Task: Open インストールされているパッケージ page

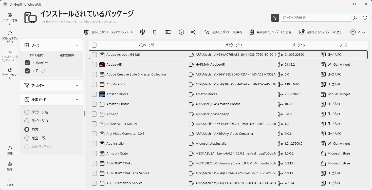Action: click(x=10, y=55)
